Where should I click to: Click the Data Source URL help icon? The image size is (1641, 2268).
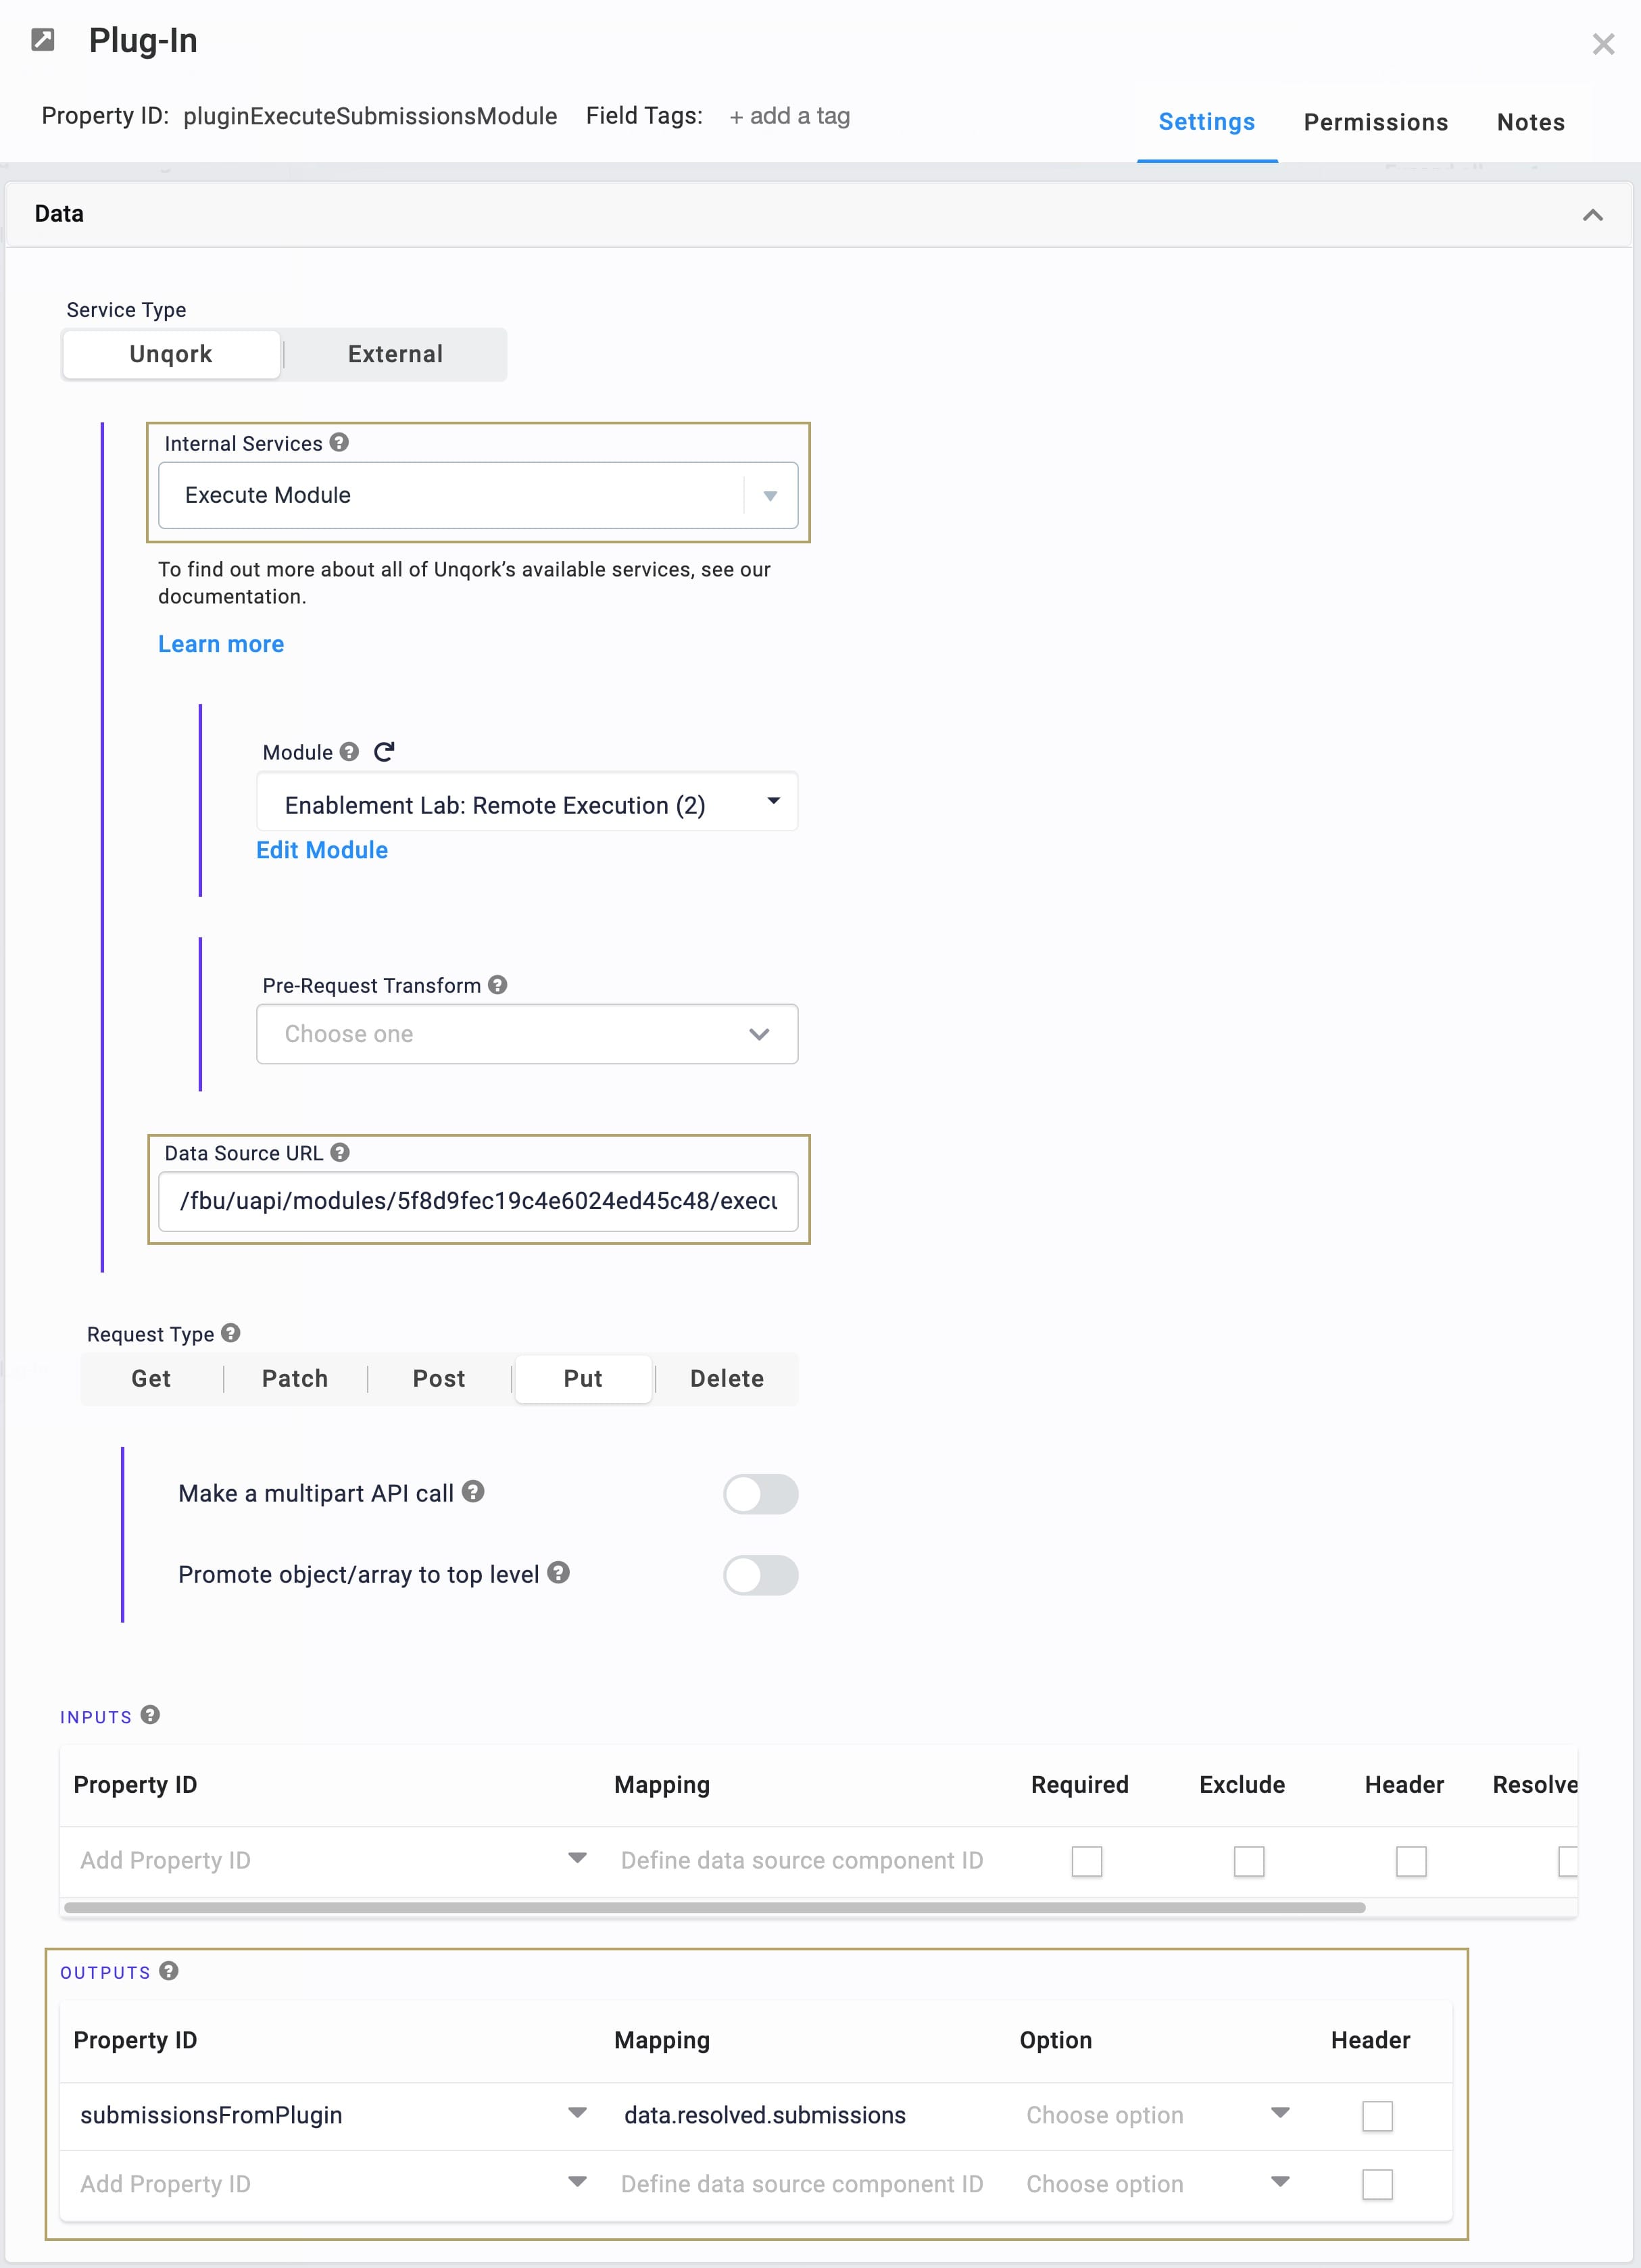tap(340, 1152)
